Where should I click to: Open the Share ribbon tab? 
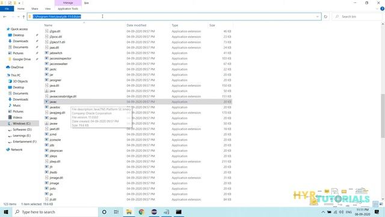click(35, 8)
